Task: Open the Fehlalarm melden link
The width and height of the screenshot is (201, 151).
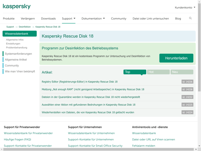Action: coord(143,146)
